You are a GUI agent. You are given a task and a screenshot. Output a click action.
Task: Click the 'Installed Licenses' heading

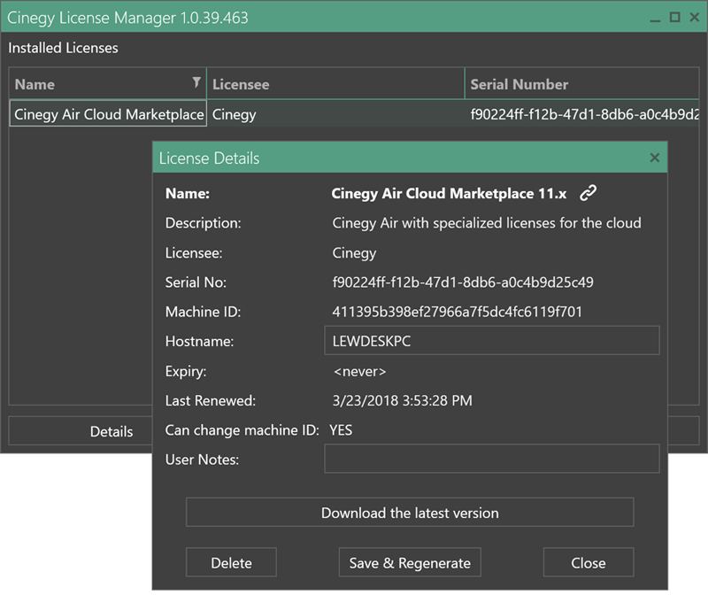coord(63,48)
